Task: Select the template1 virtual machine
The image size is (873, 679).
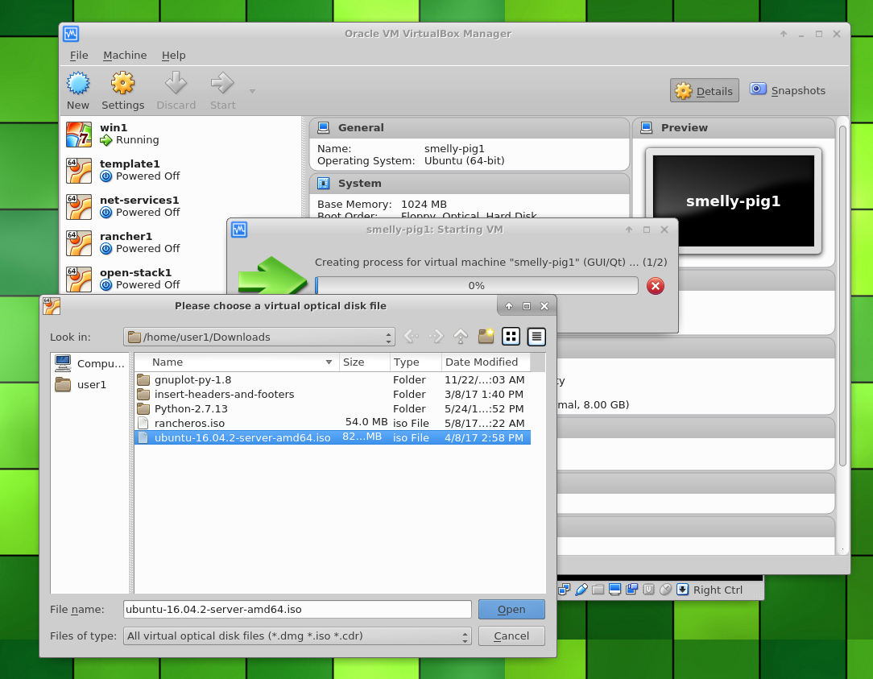Action: coord(183,171)
